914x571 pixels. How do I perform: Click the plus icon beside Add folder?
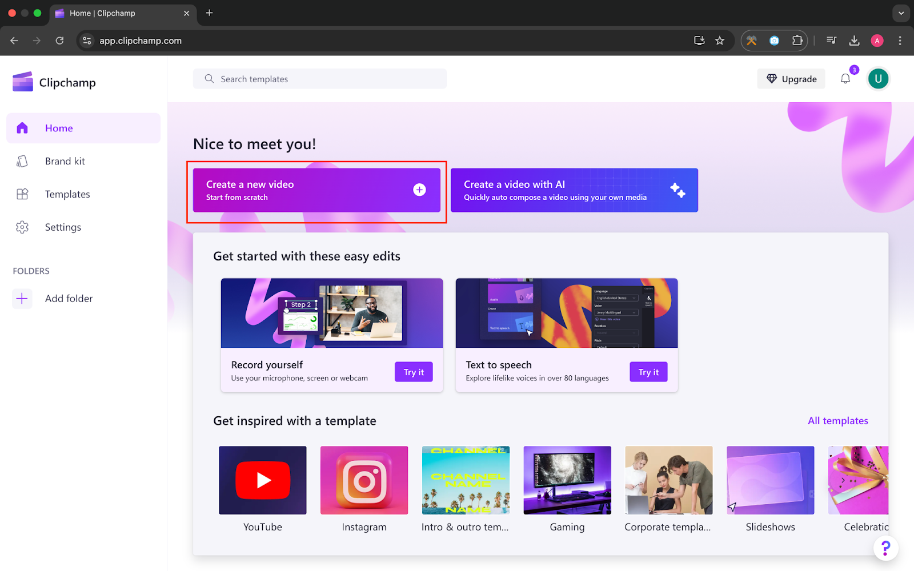tap(22, 298)
